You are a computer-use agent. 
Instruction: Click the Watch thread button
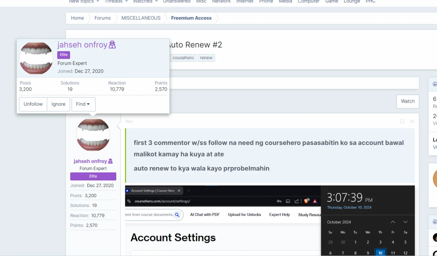pos(408,101)
